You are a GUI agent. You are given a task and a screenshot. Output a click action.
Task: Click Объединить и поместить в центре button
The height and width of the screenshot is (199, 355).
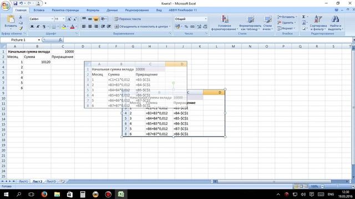point(143,27)
